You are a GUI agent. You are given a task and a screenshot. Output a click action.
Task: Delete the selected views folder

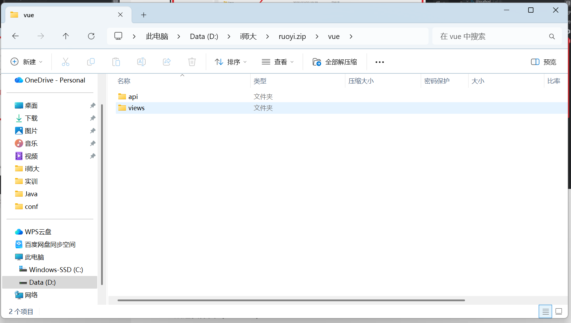click(x=192, y=61)
